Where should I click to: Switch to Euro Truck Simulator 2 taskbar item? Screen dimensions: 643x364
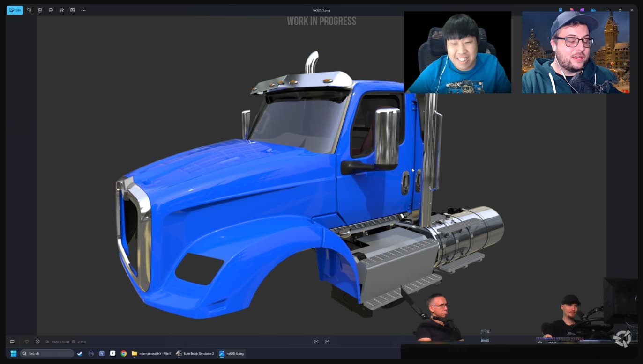coord(195,353)
